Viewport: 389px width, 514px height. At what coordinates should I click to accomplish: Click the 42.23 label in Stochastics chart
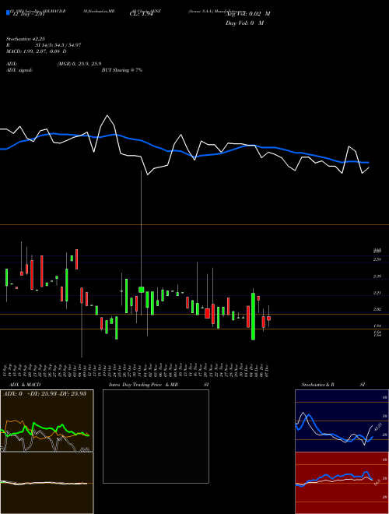click(378, 427)
